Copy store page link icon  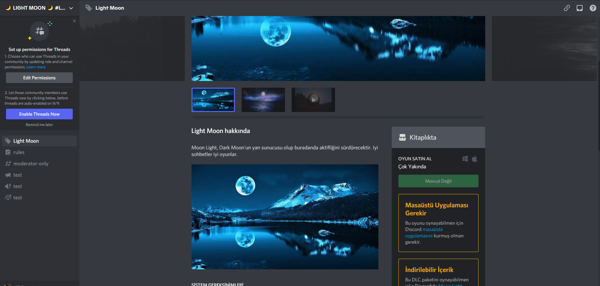click(x=567, y=8)
